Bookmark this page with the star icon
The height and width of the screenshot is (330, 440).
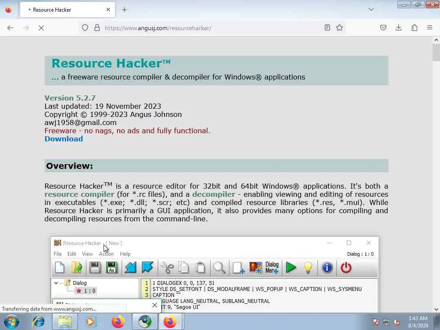coord(339,27)
